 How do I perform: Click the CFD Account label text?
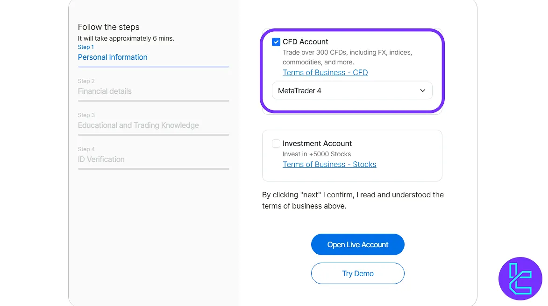point(306,42)
